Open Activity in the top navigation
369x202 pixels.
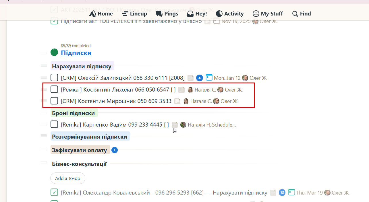(x=230, y=13)
